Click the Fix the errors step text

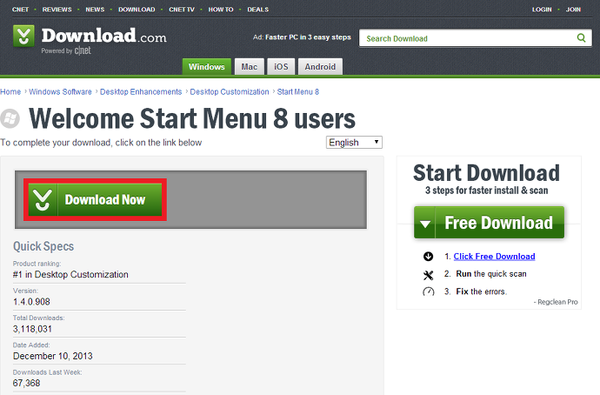[x=482, y=291]
